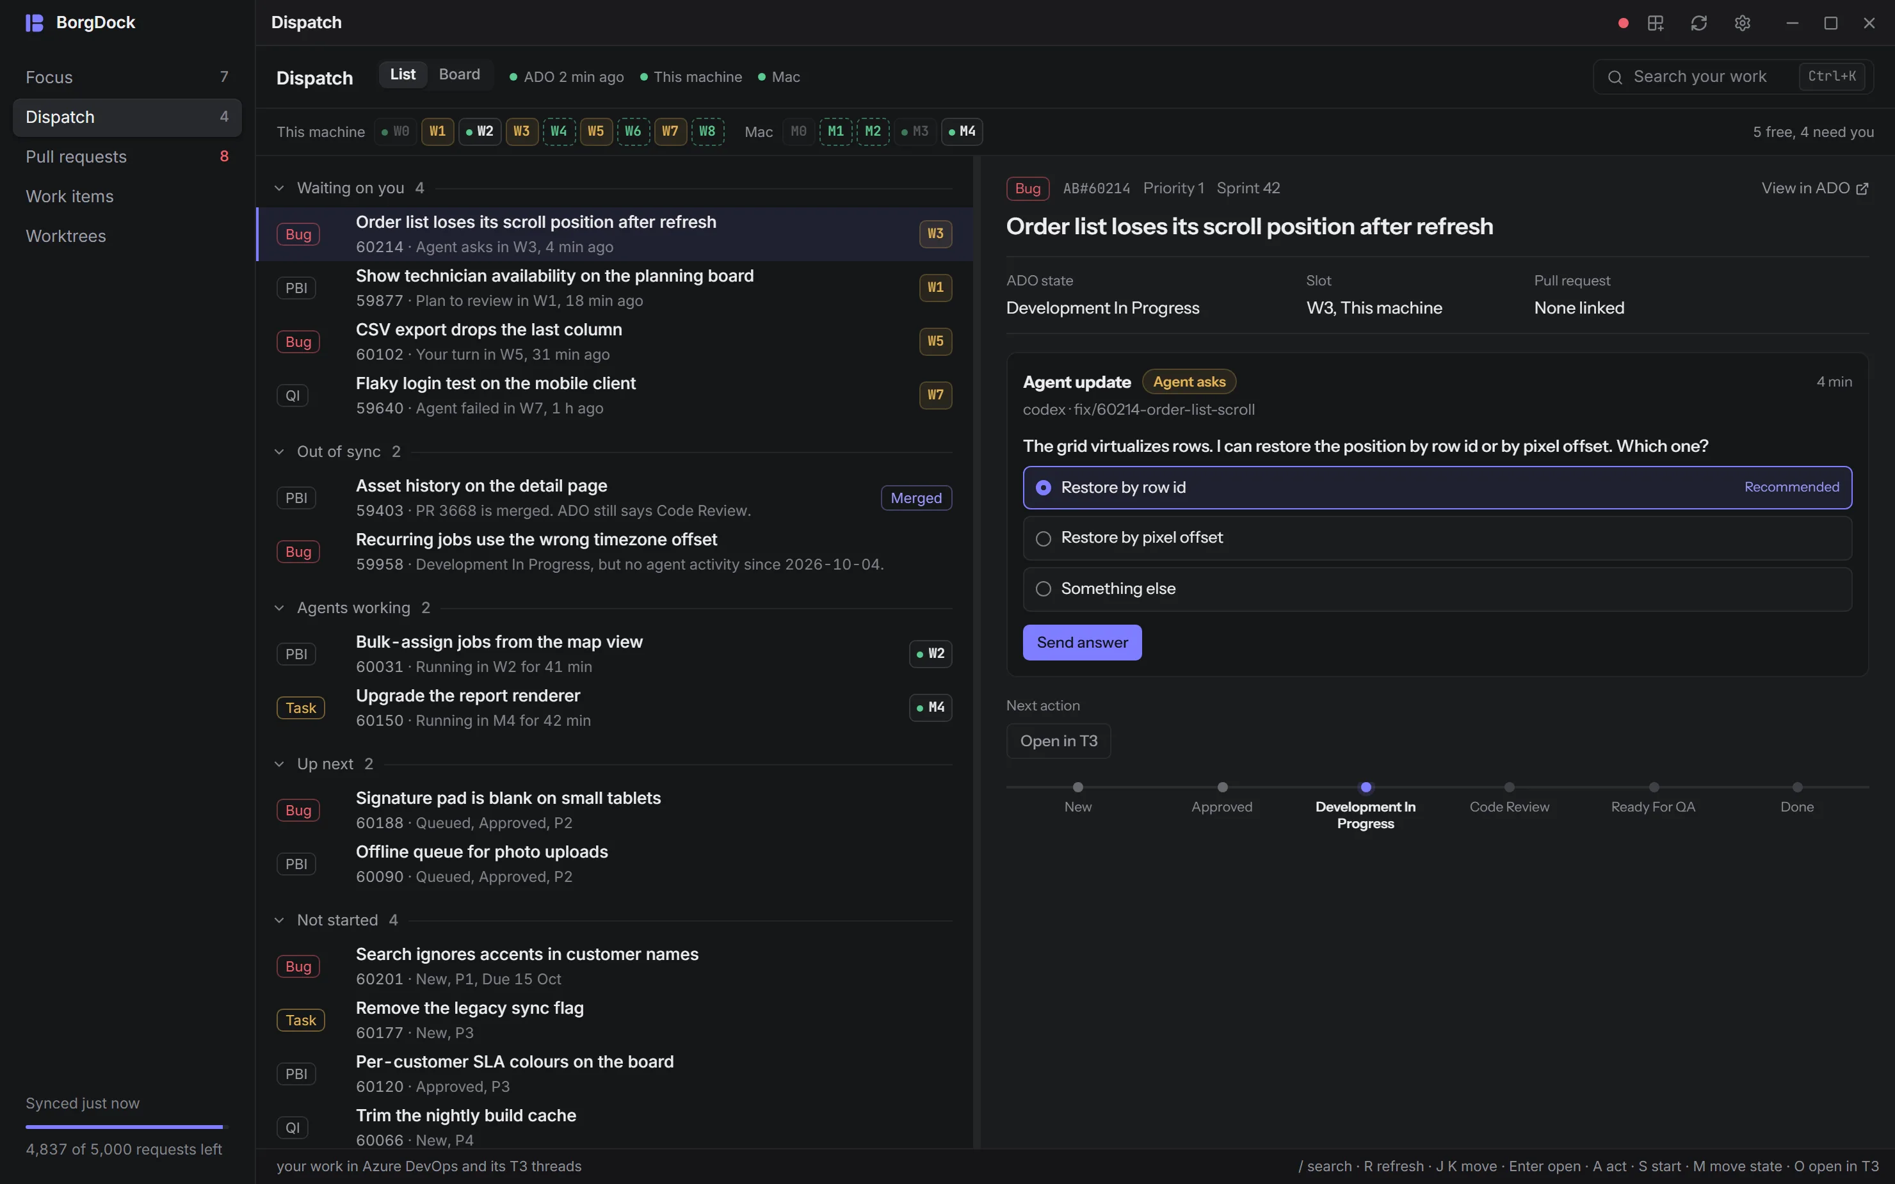Switch to the Board view tab
Screen dimensions: 1895x1184
pyautogui.click(x=459, y=74)
